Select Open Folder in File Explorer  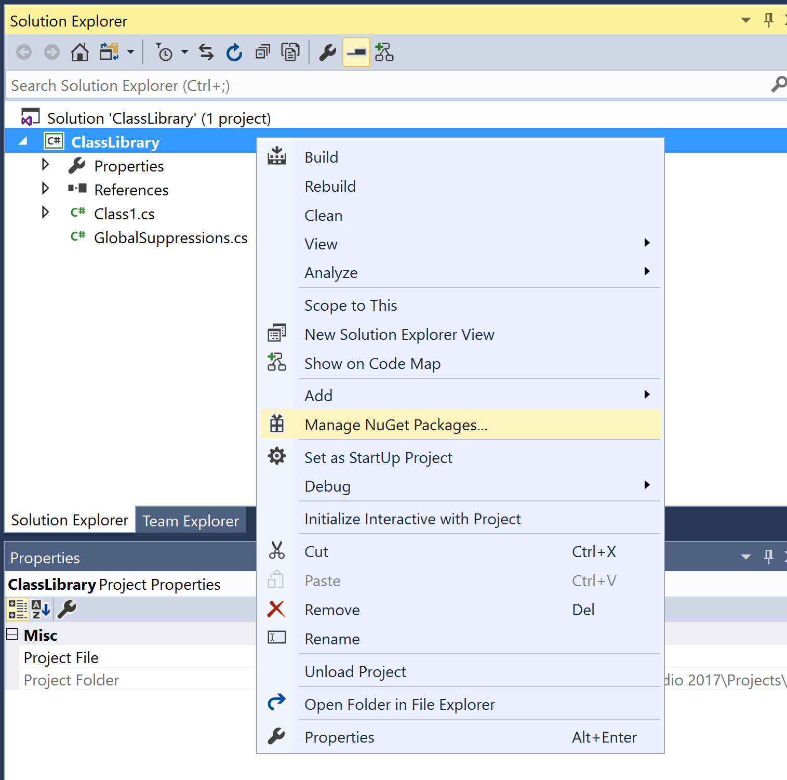click(x=461, y=704)
